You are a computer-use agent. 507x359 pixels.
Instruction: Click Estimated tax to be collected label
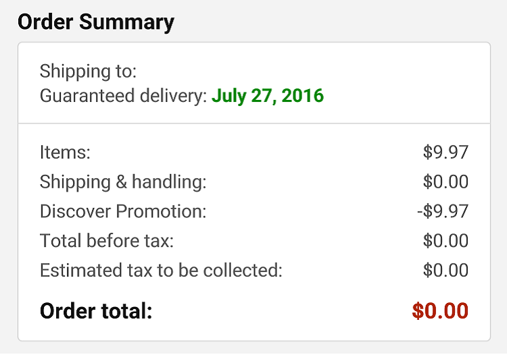[x=161, y=271]
